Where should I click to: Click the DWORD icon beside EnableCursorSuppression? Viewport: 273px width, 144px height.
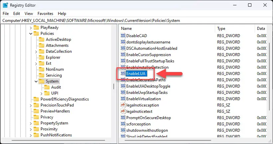123,54
